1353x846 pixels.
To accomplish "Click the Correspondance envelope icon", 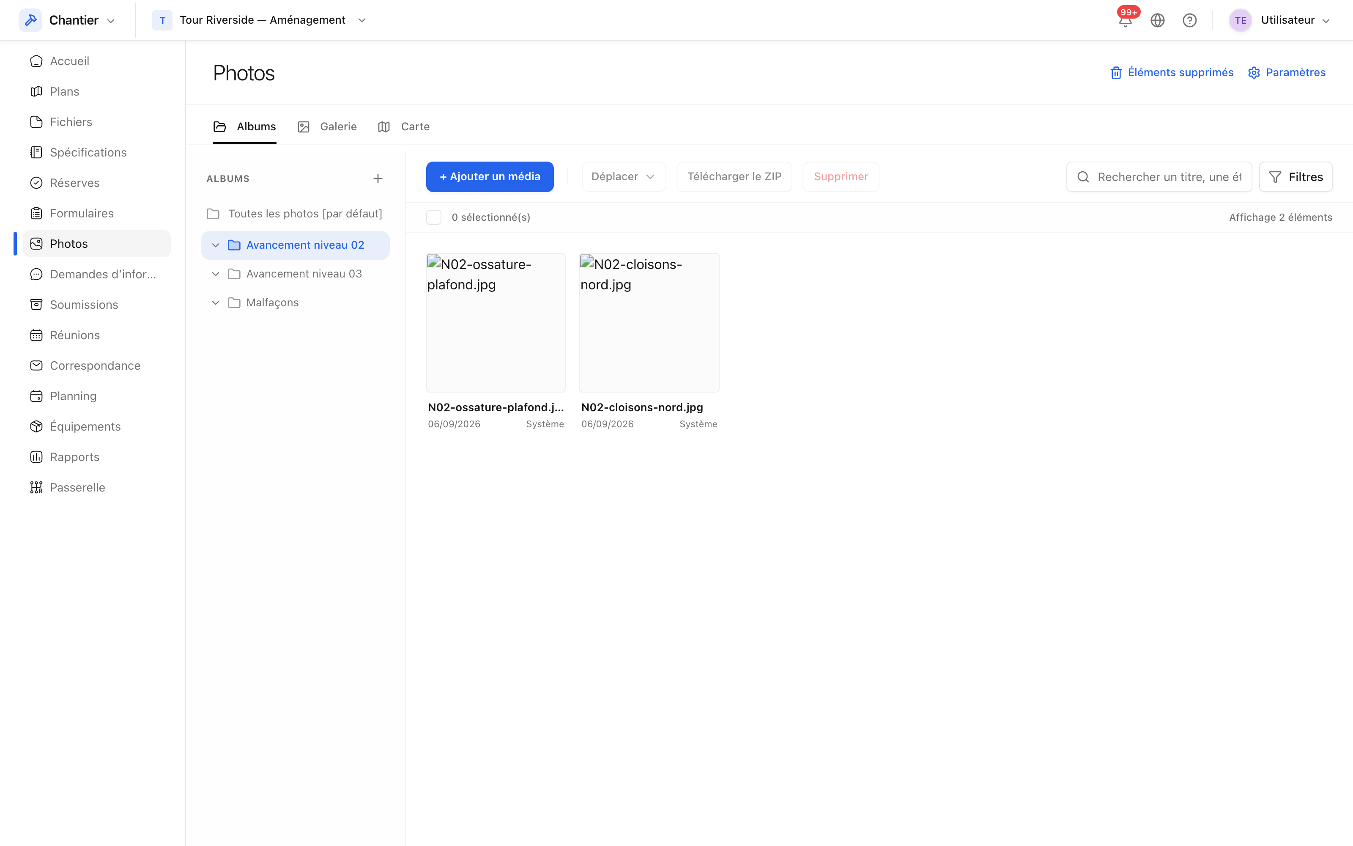I will pos(36,365).
